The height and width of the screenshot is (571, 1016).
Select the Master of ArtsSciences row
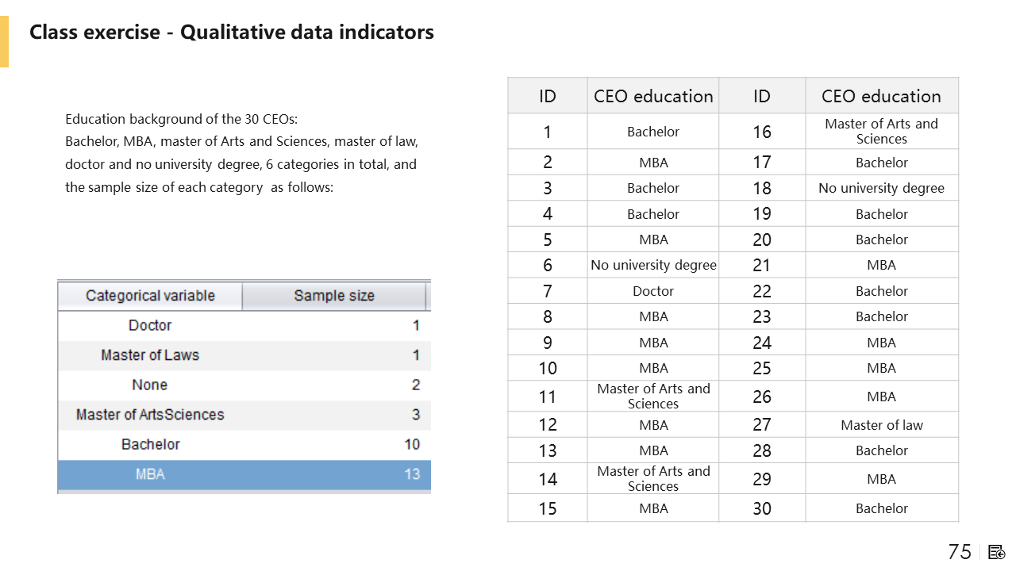[x=244, y=415]
